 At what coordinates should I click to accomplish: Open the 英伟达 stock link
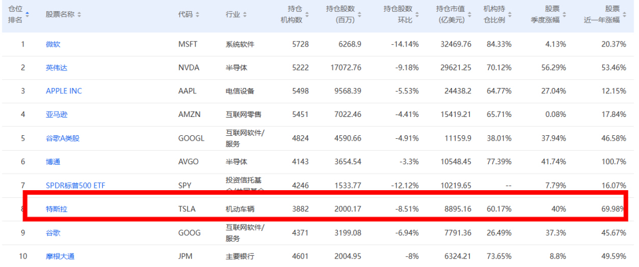point(56,68)
